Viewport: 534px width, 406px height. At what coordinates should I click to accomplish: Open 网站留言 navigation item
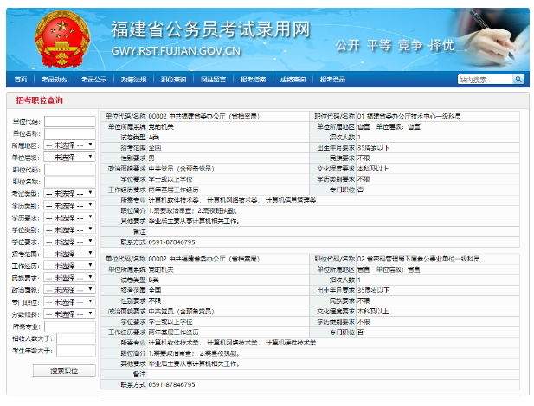[x=213, y=80]
